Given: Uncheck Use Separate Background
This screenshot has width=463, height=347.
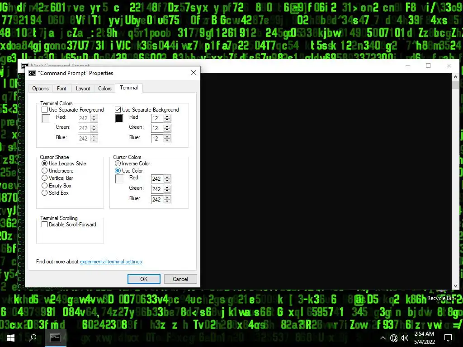Looking at the screenshot, I should 118,110.
